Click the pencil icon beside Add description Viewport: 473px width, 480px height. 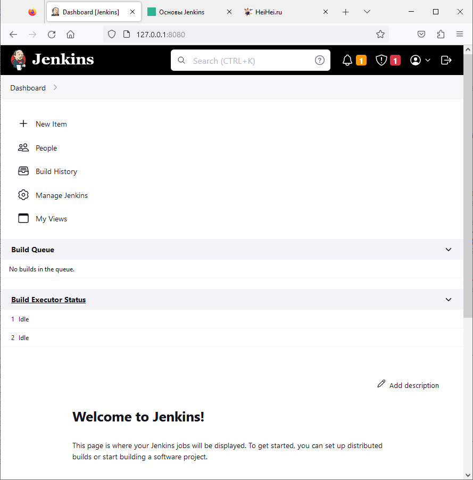[381, 384]
